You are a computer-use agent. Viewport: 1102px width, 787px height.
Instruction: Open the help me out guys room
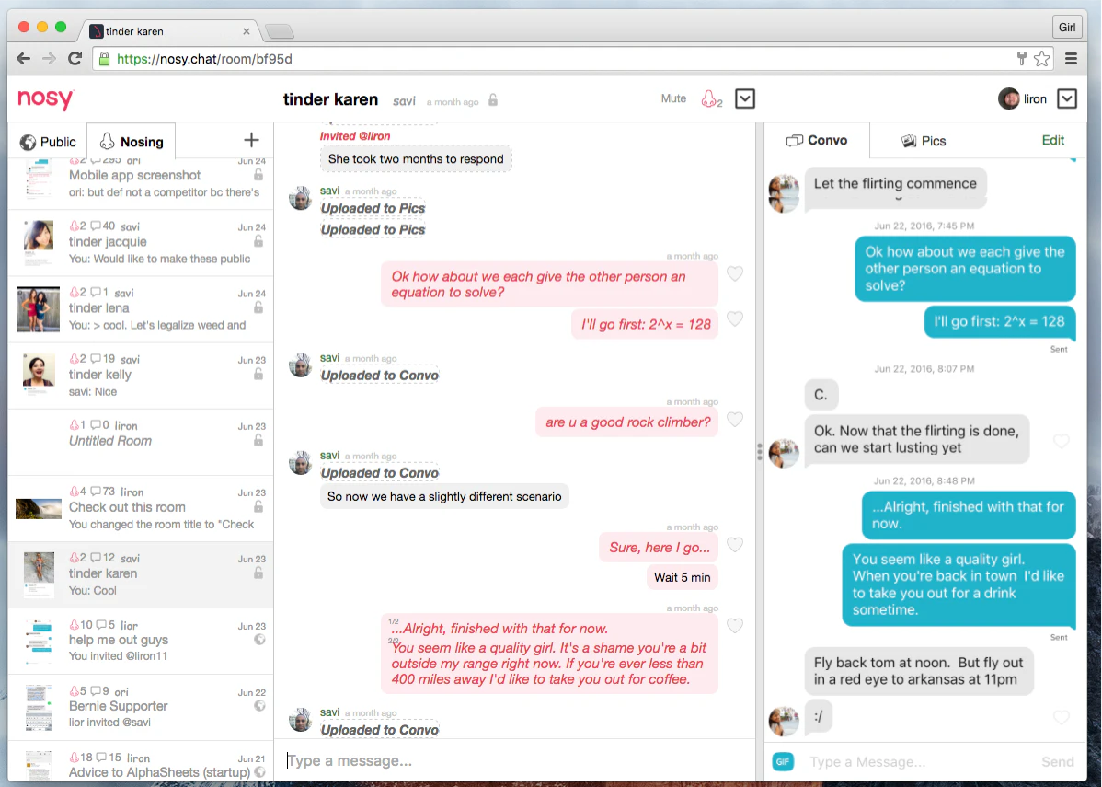pos(141,641)
